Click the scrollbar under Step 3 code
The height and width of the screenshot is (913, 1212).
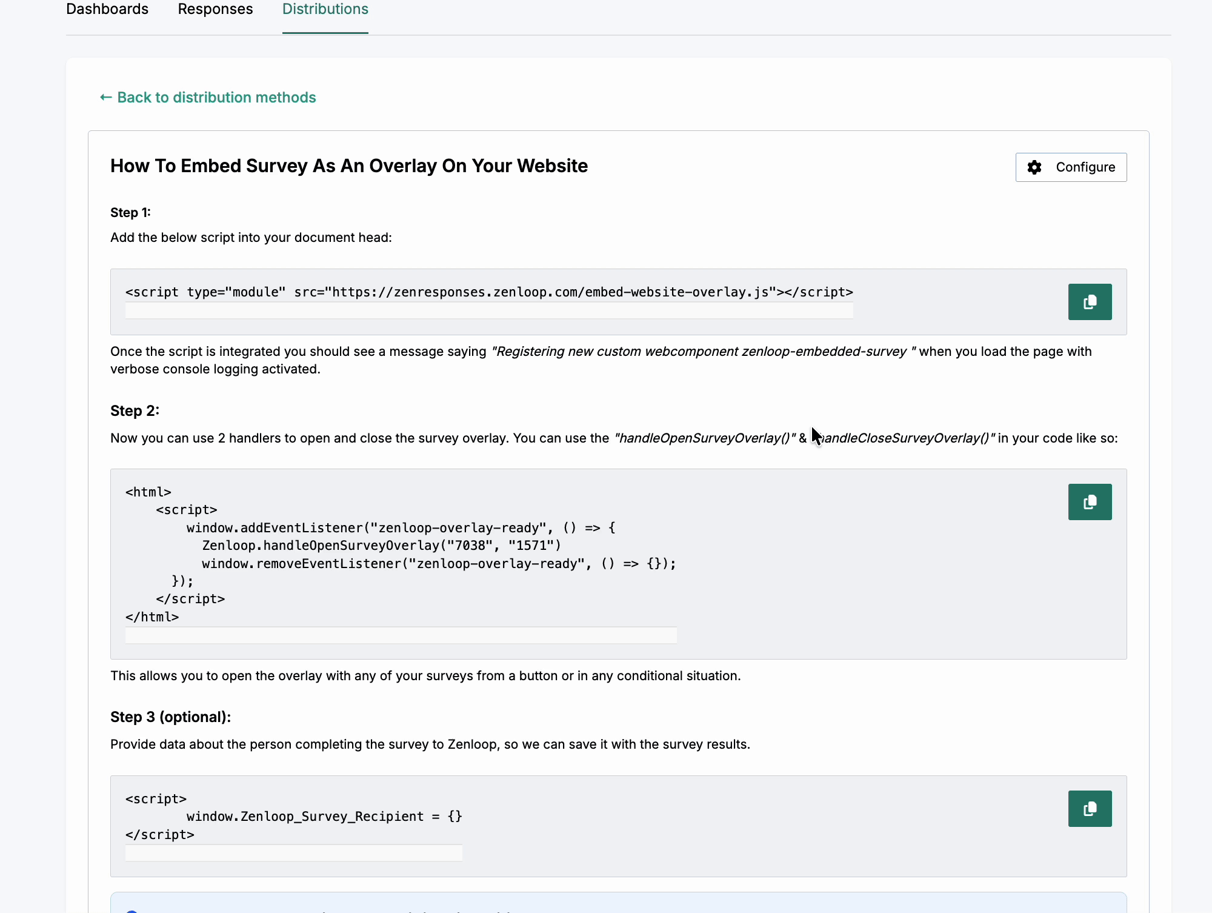coord(293,853)
